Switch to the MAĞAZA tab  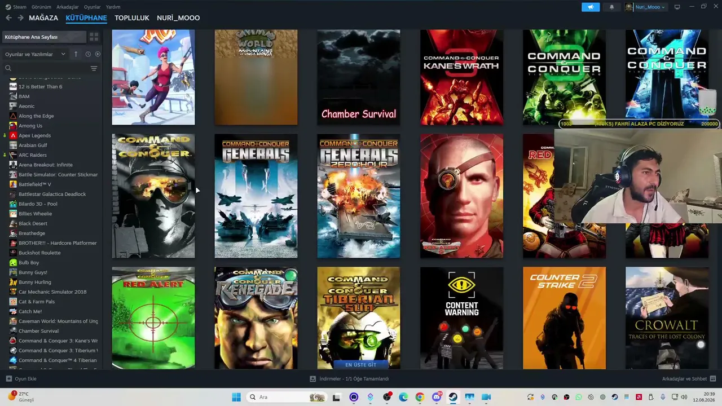43,18
